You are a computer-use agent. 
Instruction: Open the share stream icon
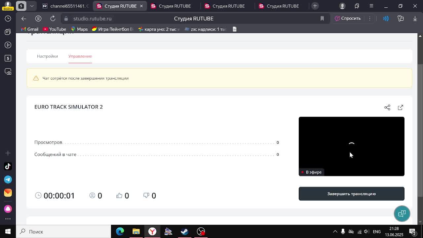tap(387, 107)
